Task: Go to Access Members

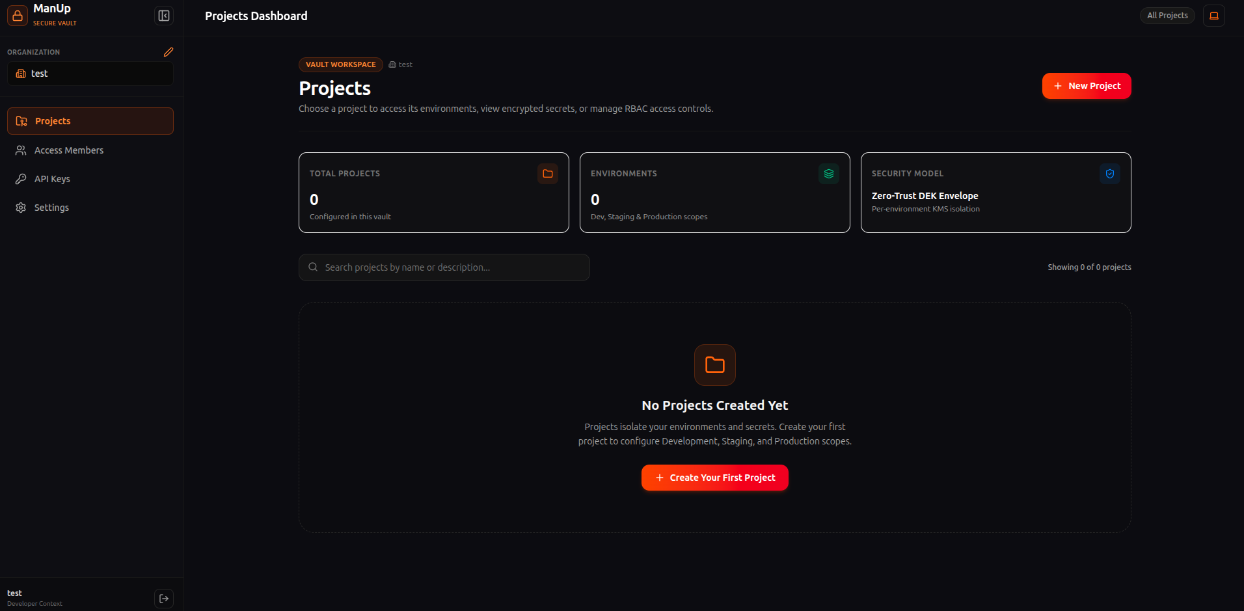Action: pos(90,150)
